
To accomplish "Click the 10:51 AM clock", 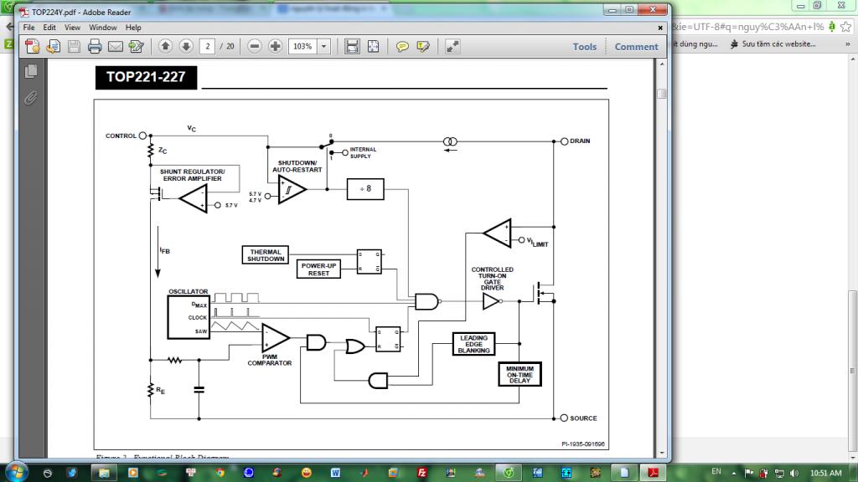I will pos(825,473).
